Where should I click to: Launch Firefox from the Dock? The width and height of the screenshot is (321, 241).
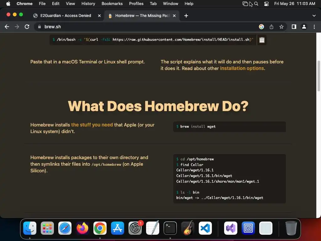[x=82, y=228]
